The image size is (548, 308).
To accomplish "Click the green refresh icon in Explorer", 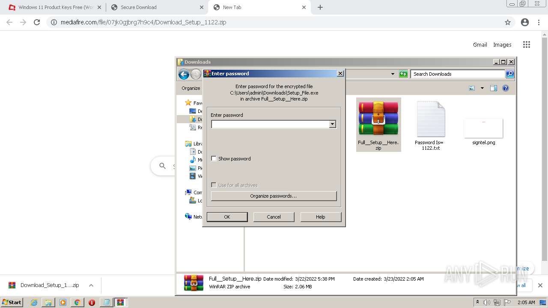I will 403,74.
